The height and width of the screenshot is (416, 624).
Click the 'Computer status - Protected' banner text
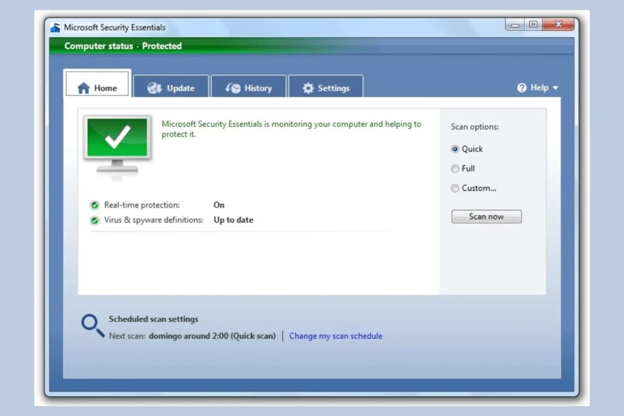tap(123, 46)
